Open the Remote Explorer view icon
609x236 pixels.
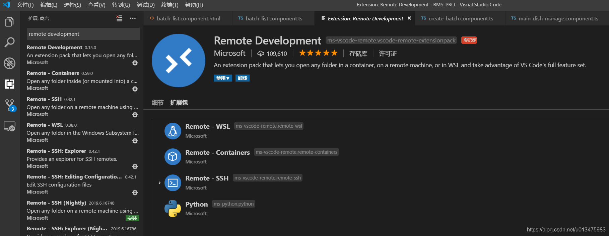point(9,126)
